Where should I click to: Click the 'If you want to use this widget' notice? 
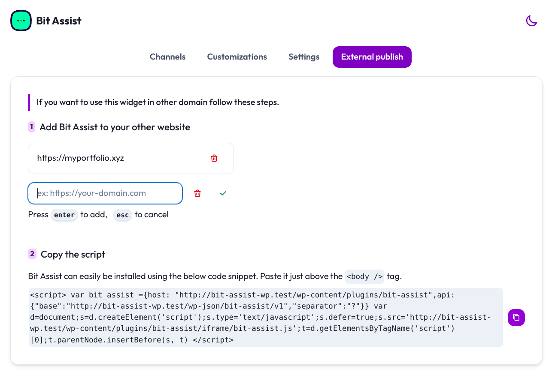158,102
